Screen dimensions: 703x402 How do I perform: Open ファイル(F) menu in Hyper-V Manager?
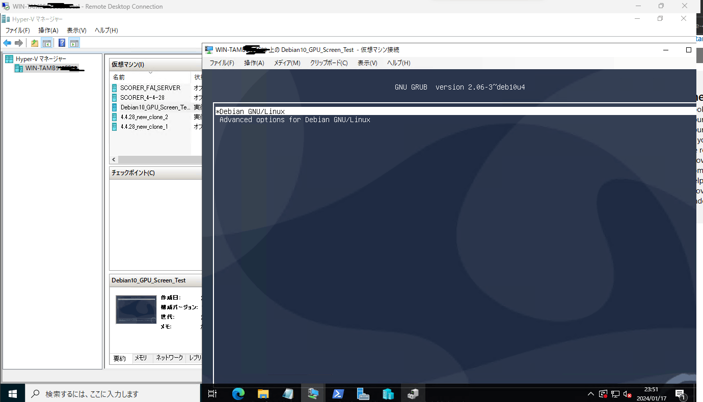point(18,31)
